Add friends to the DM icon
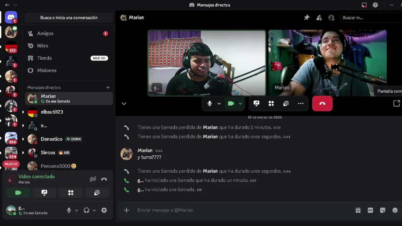402x226 pixels. point(319,18)
